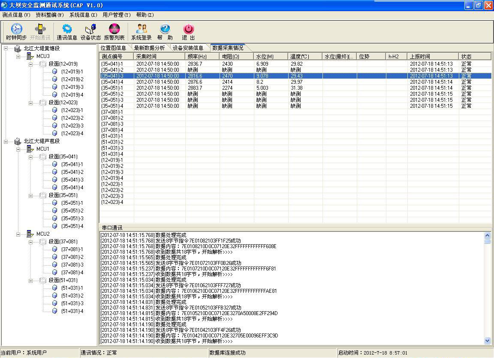Sort by 频率(Hz) column header
Screen dimensions: 494x358
[202, 57]
